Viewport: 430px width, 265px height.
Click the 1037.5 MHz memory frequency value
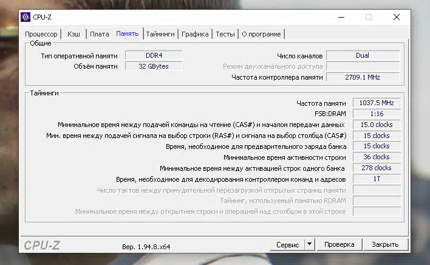tap(377, 103)
